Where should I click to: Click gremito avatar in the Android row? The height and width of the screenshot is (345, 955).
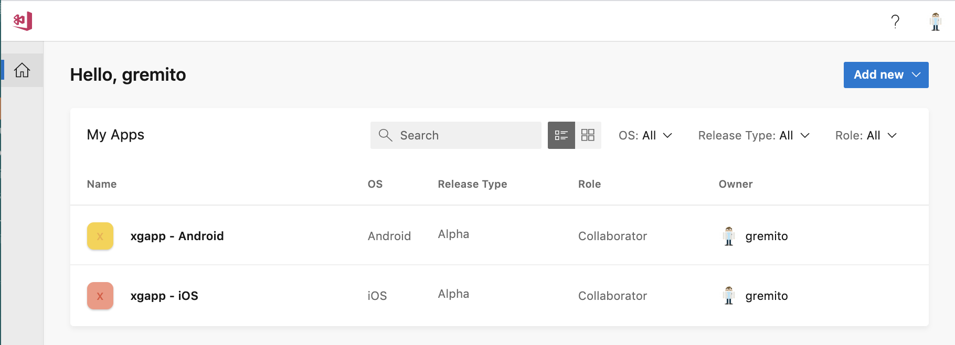[729, 236]
